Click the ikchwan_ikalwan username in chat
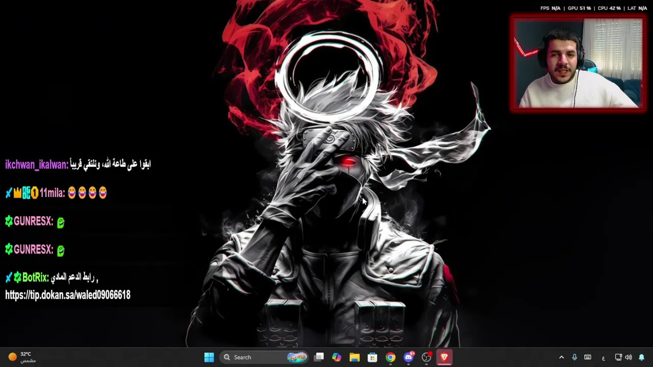The image size is (653, 367). point(37,165)
